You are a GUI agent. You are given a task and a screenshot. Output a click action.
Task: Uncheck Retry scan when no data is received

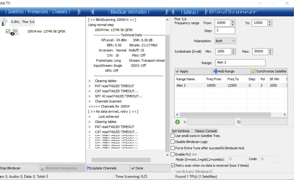point(173,165)
